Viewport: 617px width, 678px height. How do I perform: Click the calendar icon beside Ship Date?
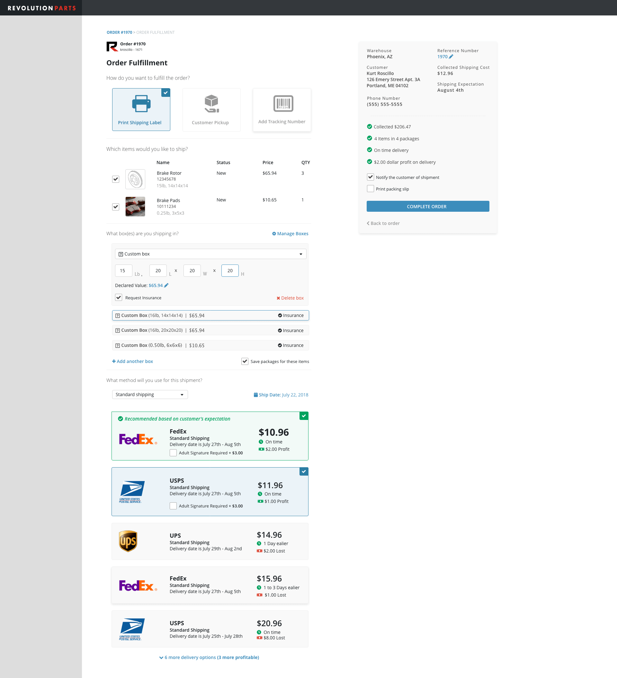point(255,395)
